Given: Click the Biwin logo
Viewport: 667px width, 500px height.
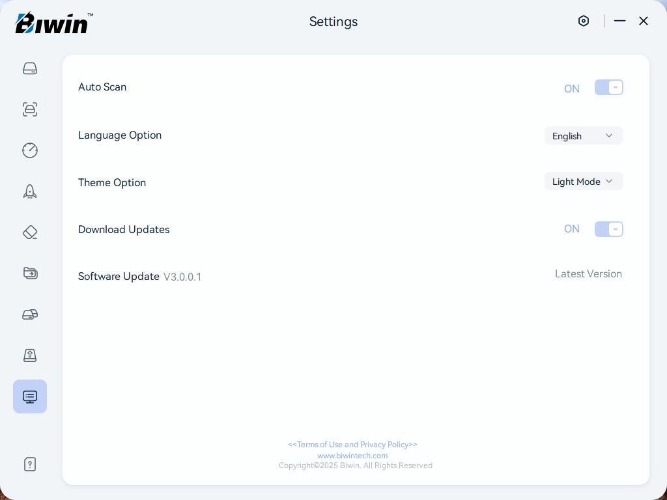Looking at the screenshot, I should click(53, 23).
